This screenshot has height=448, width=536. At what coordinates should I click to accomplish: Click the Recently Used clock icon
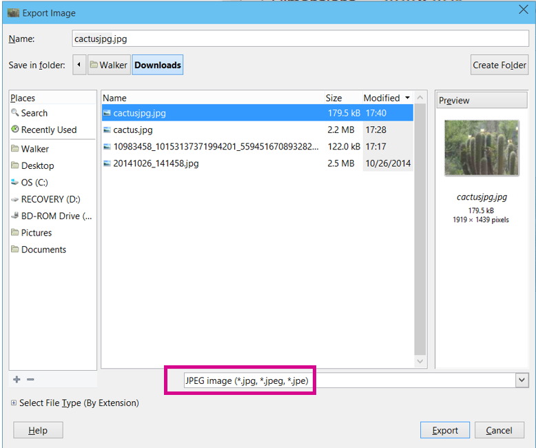click(15, 130)
